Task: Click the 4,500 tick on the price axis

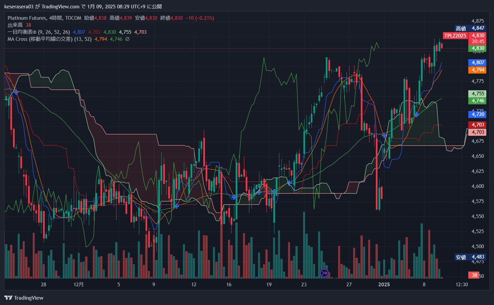Action: [478, 246]
